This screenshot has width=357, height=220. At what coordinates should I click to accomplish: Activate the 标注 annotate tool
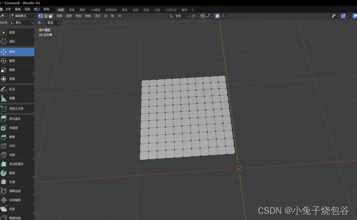(17, 89)
